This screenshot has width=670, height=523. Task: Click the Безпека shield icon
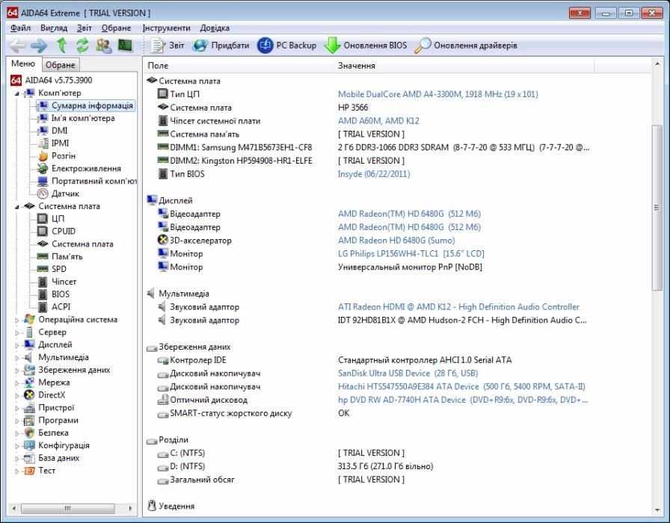click(29, 433)
